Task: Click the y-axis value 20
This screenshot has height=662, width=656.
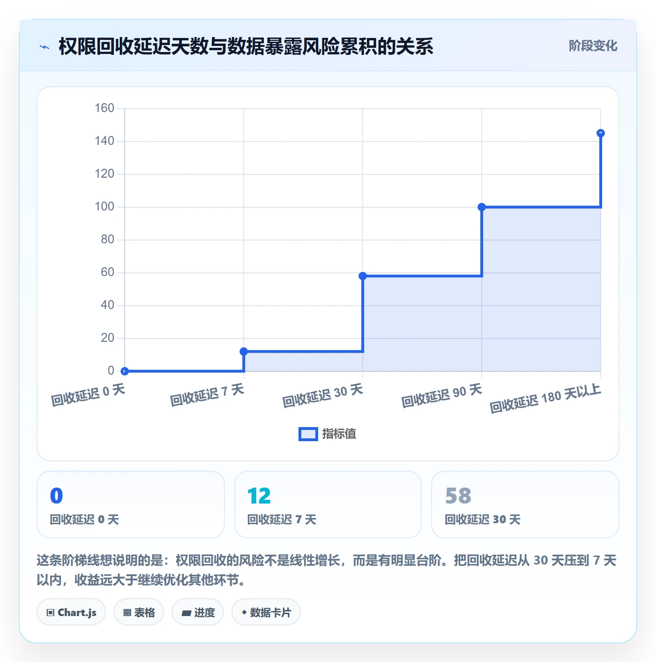Action: pyautogui.click(x=107, y=338)
